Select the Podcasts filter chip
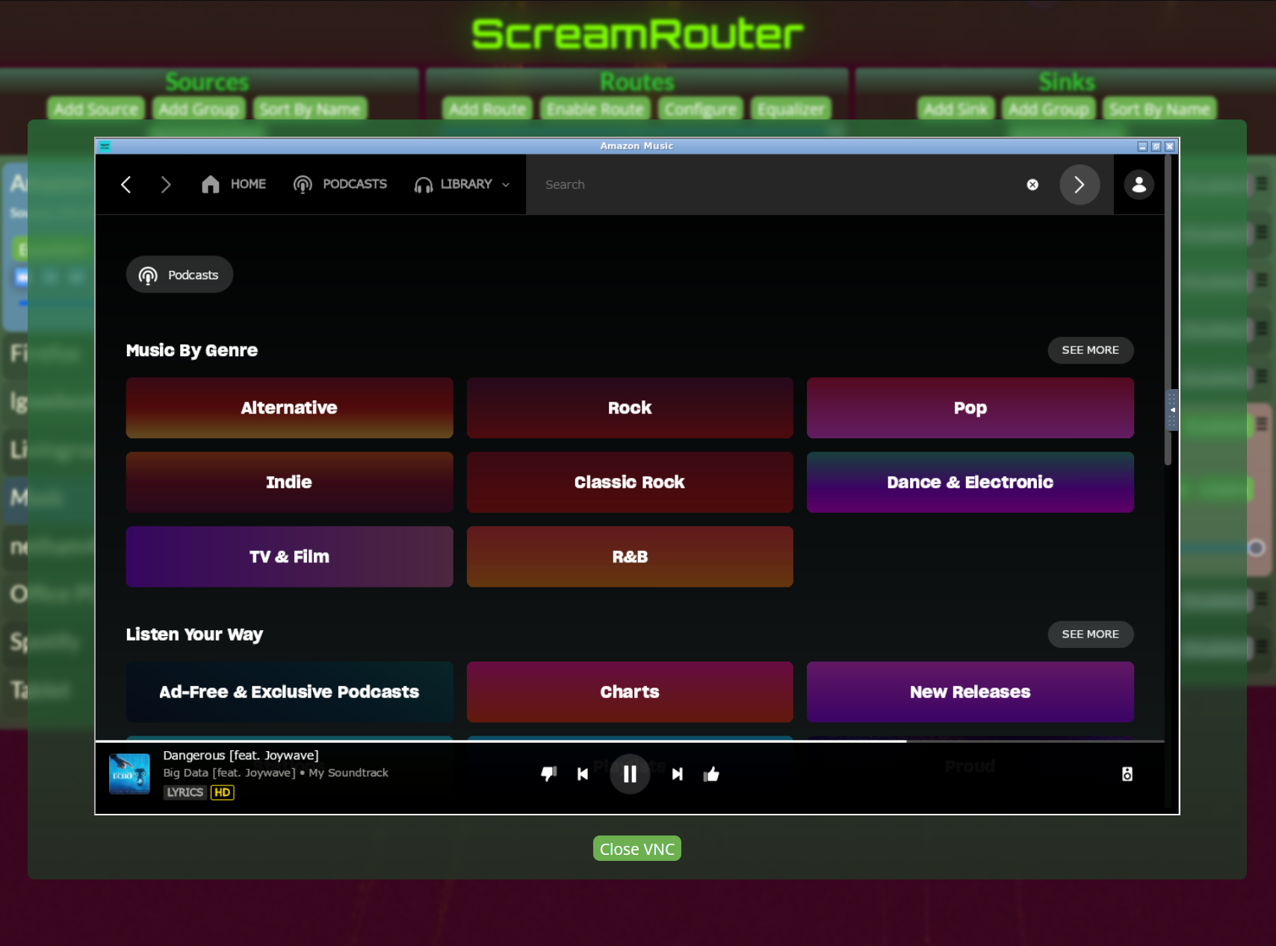Image resolution: width=1276 pixels, height=946 pixels. 179,275
